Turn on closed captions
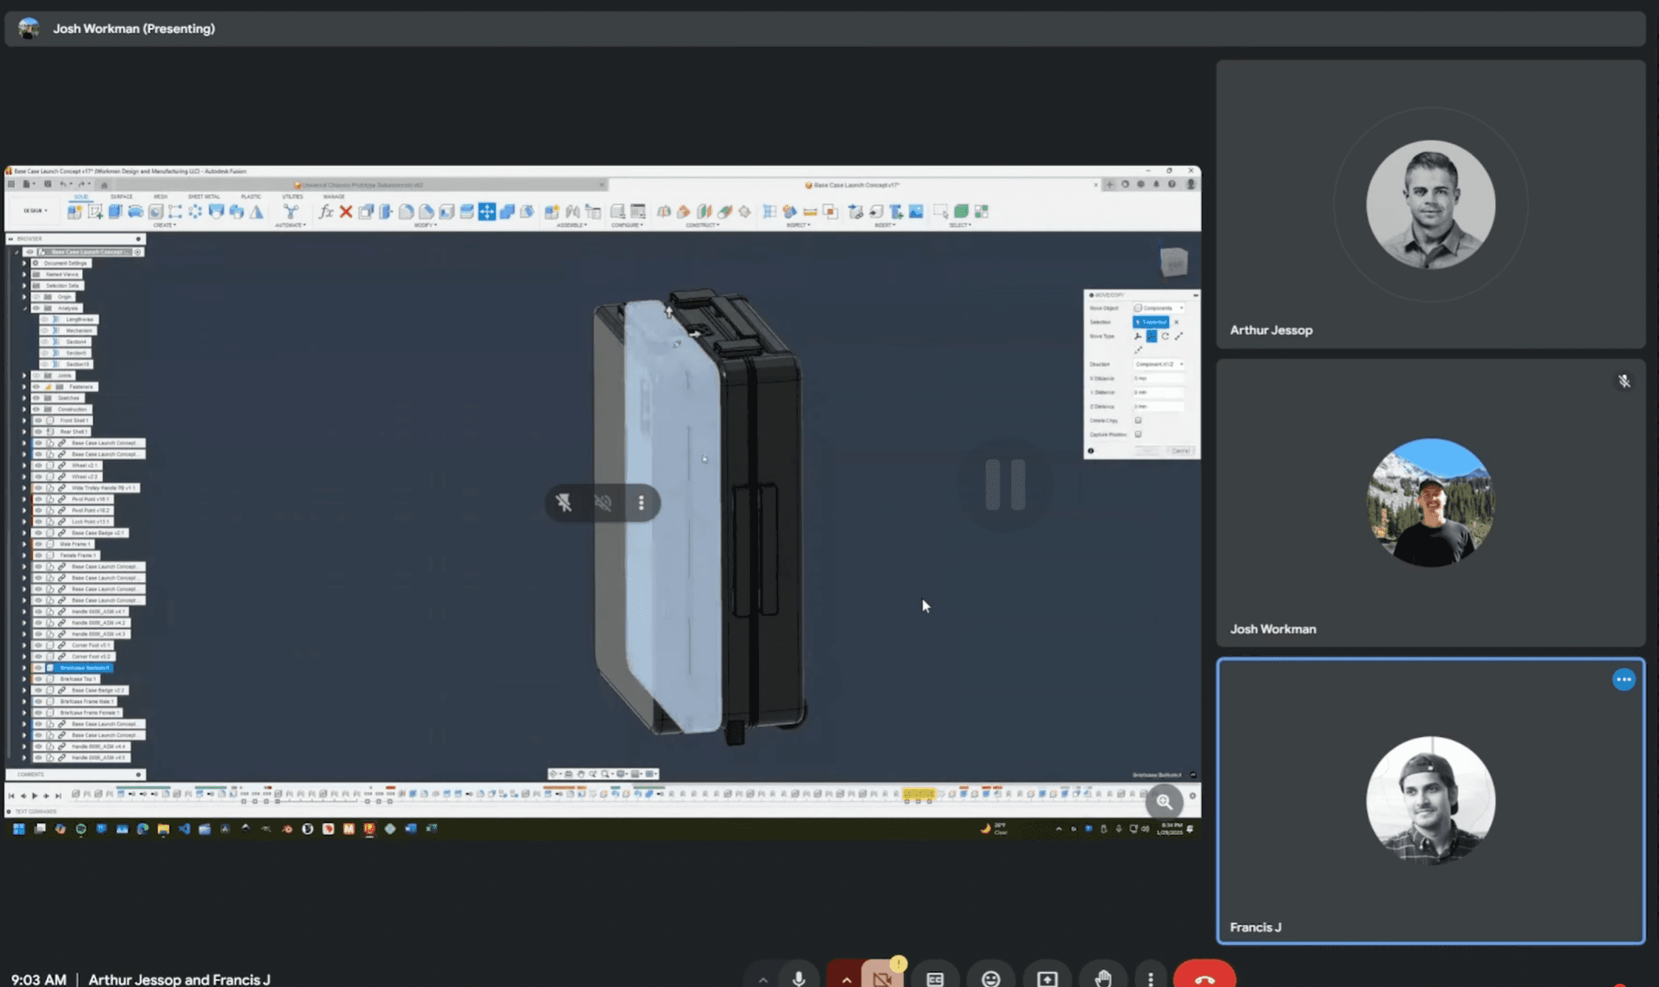Viewport: 1659px width, 987px height. (935, 978)
